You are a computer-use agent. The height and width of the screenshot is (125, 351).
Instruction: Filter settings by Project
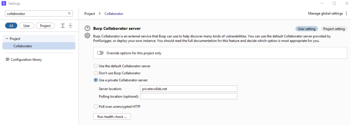click(x=45, y=26)
